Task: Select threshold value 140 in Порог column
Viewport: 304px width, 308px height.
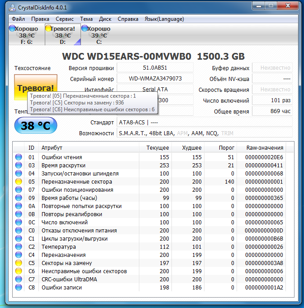Action: 229,182
